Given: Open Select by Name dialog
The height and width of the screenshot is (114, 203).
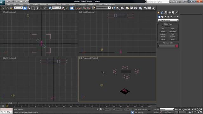Looking at the screenshot, I should (29, 8).
